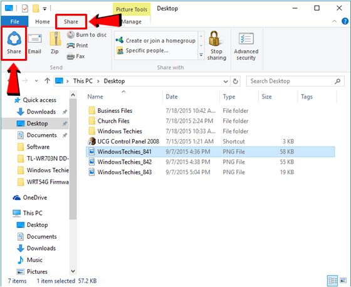The width and height of the screenshot is (351, 287).
Task: Switch to the Share tab
Action: pos(71,22)
